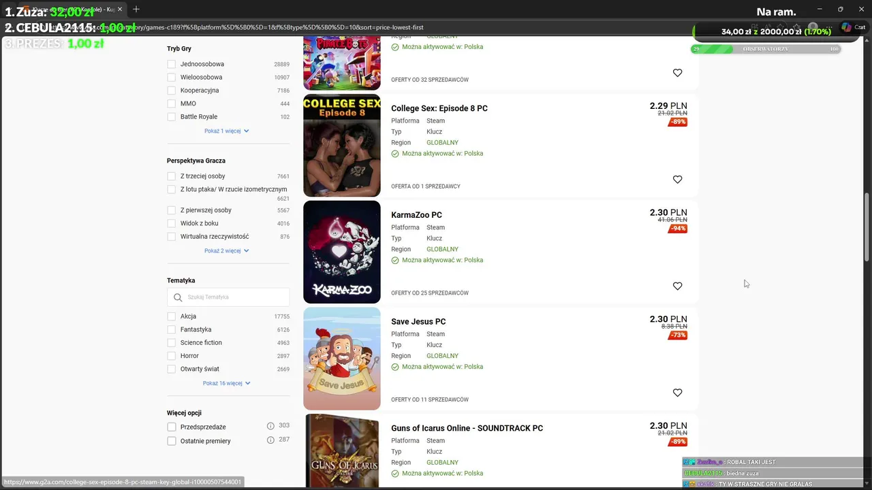Click GLOBALNY region value in KarmaZoo row
Image resolution: width=872 pixels, height=490 pixels.
point(442,249)
